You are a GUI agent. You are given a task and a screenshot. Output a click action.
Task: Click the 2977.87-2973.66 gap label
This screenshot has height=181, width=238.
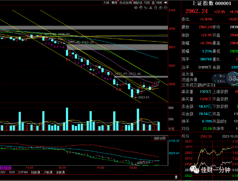click(x=128, y=74)
